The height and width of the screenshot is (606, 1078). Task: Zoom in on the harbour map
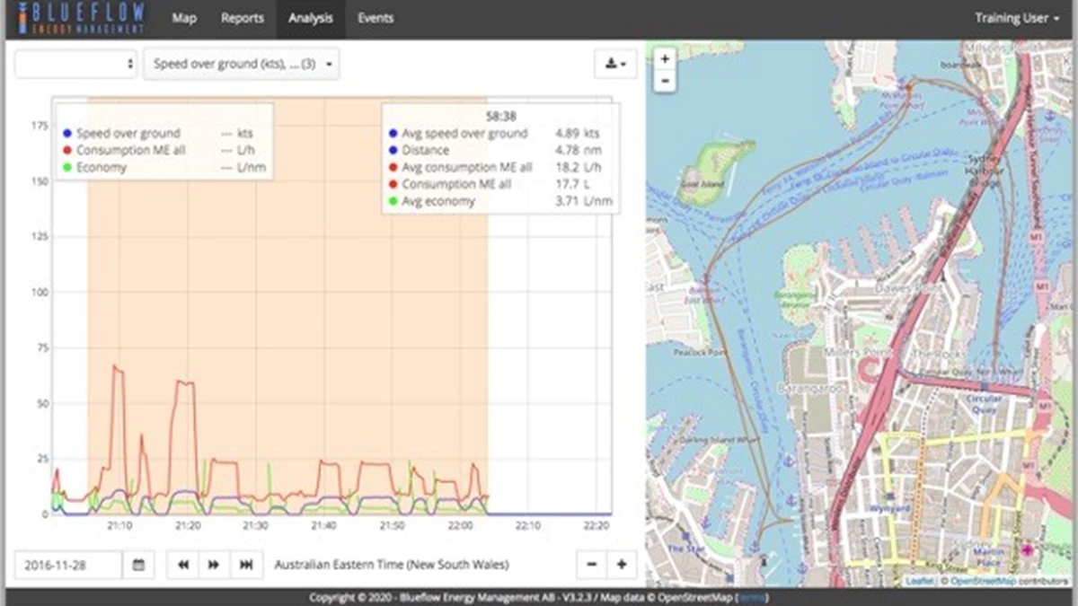[665, 59]
